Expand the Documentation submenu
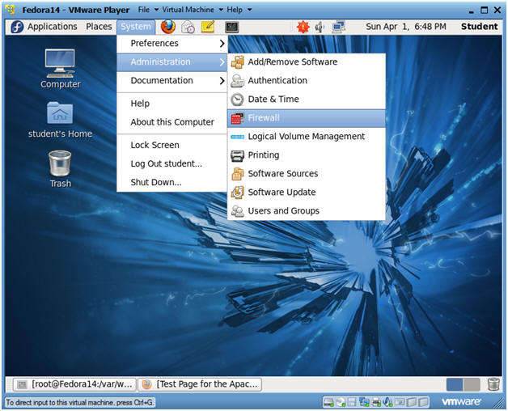Viewport: 508px width, 411px height. [171, 81]
